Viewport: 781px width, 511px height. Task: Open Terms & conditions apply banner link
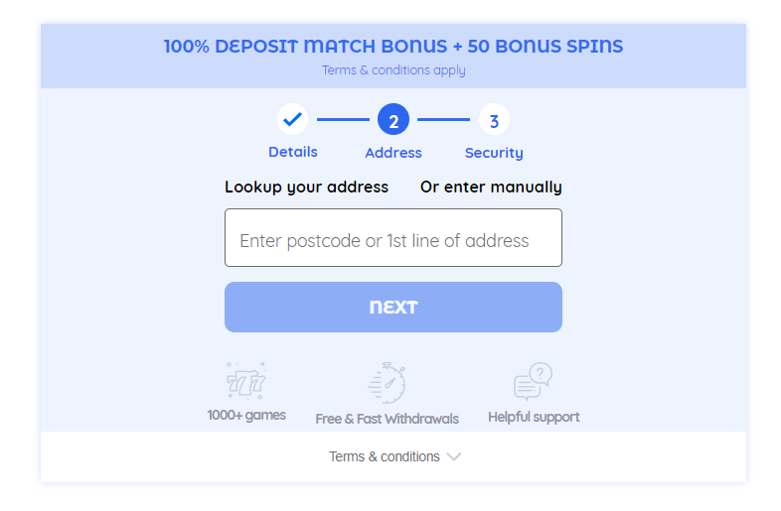point(393,70)
